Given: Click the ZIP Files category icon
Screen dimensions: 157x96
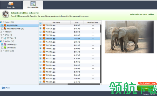Looking at the screenshot, I should 5,48.
